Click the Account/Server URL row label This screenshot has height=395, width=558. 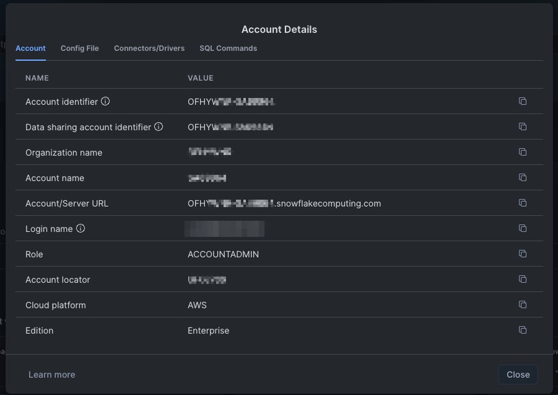tap(67, 203)
